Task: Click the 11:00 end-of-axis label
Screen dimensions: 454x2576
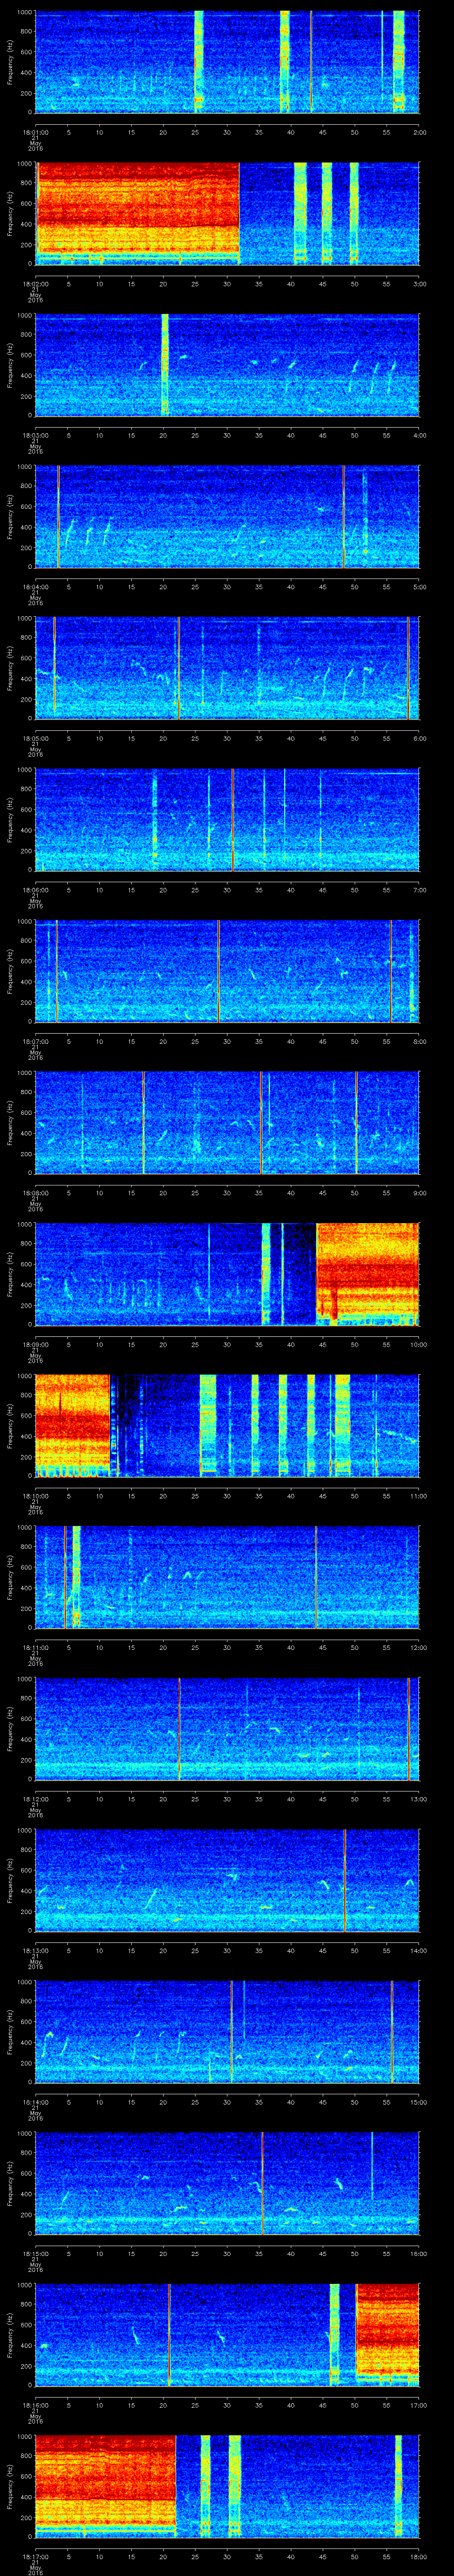Action: click(x=418, y=1496)
